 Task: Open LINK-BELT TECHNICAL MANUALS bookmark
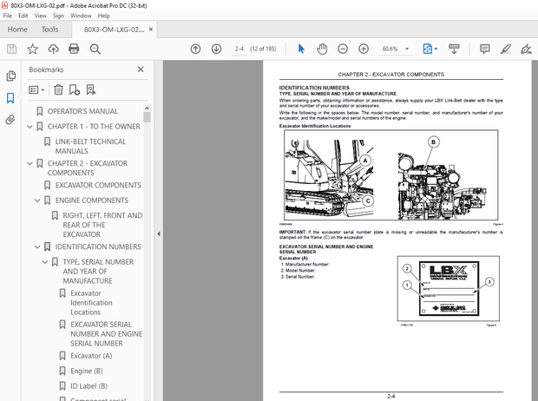click(x=90, y=147)
